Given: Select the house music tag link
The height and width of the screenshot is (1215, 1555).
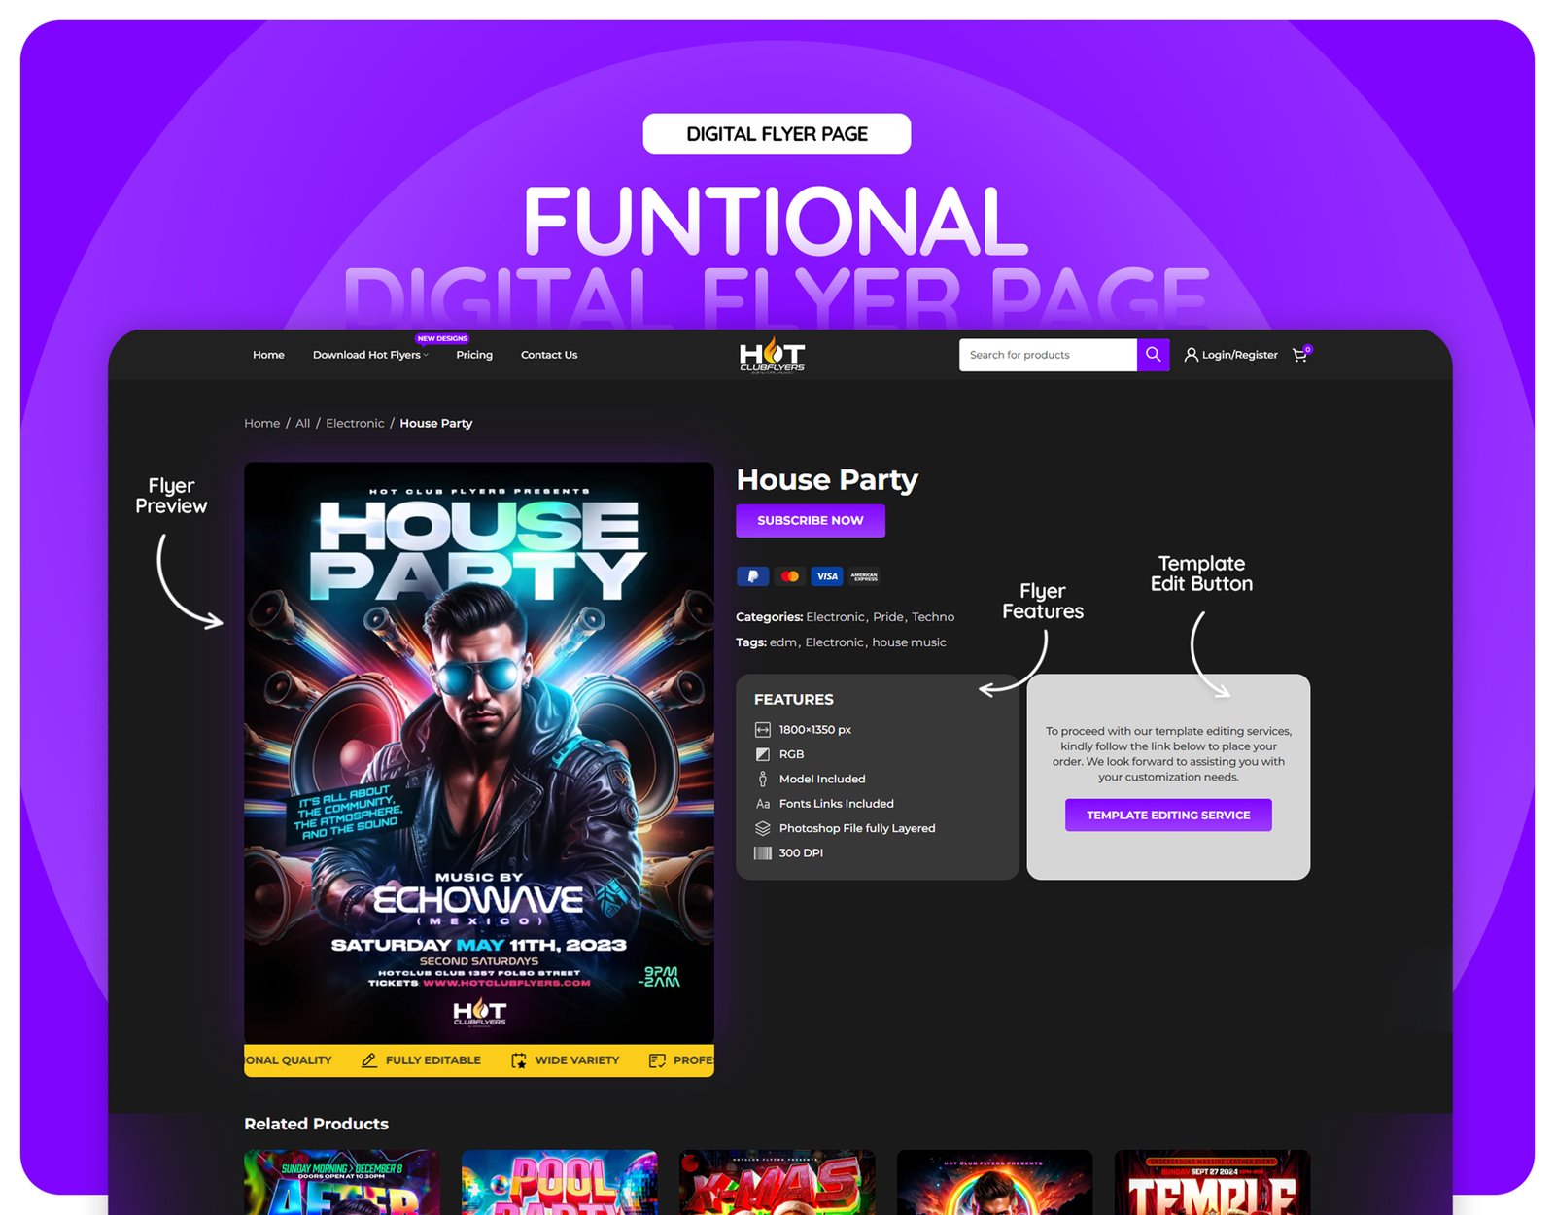Looking at the screenshot, I should coord(909,642).
